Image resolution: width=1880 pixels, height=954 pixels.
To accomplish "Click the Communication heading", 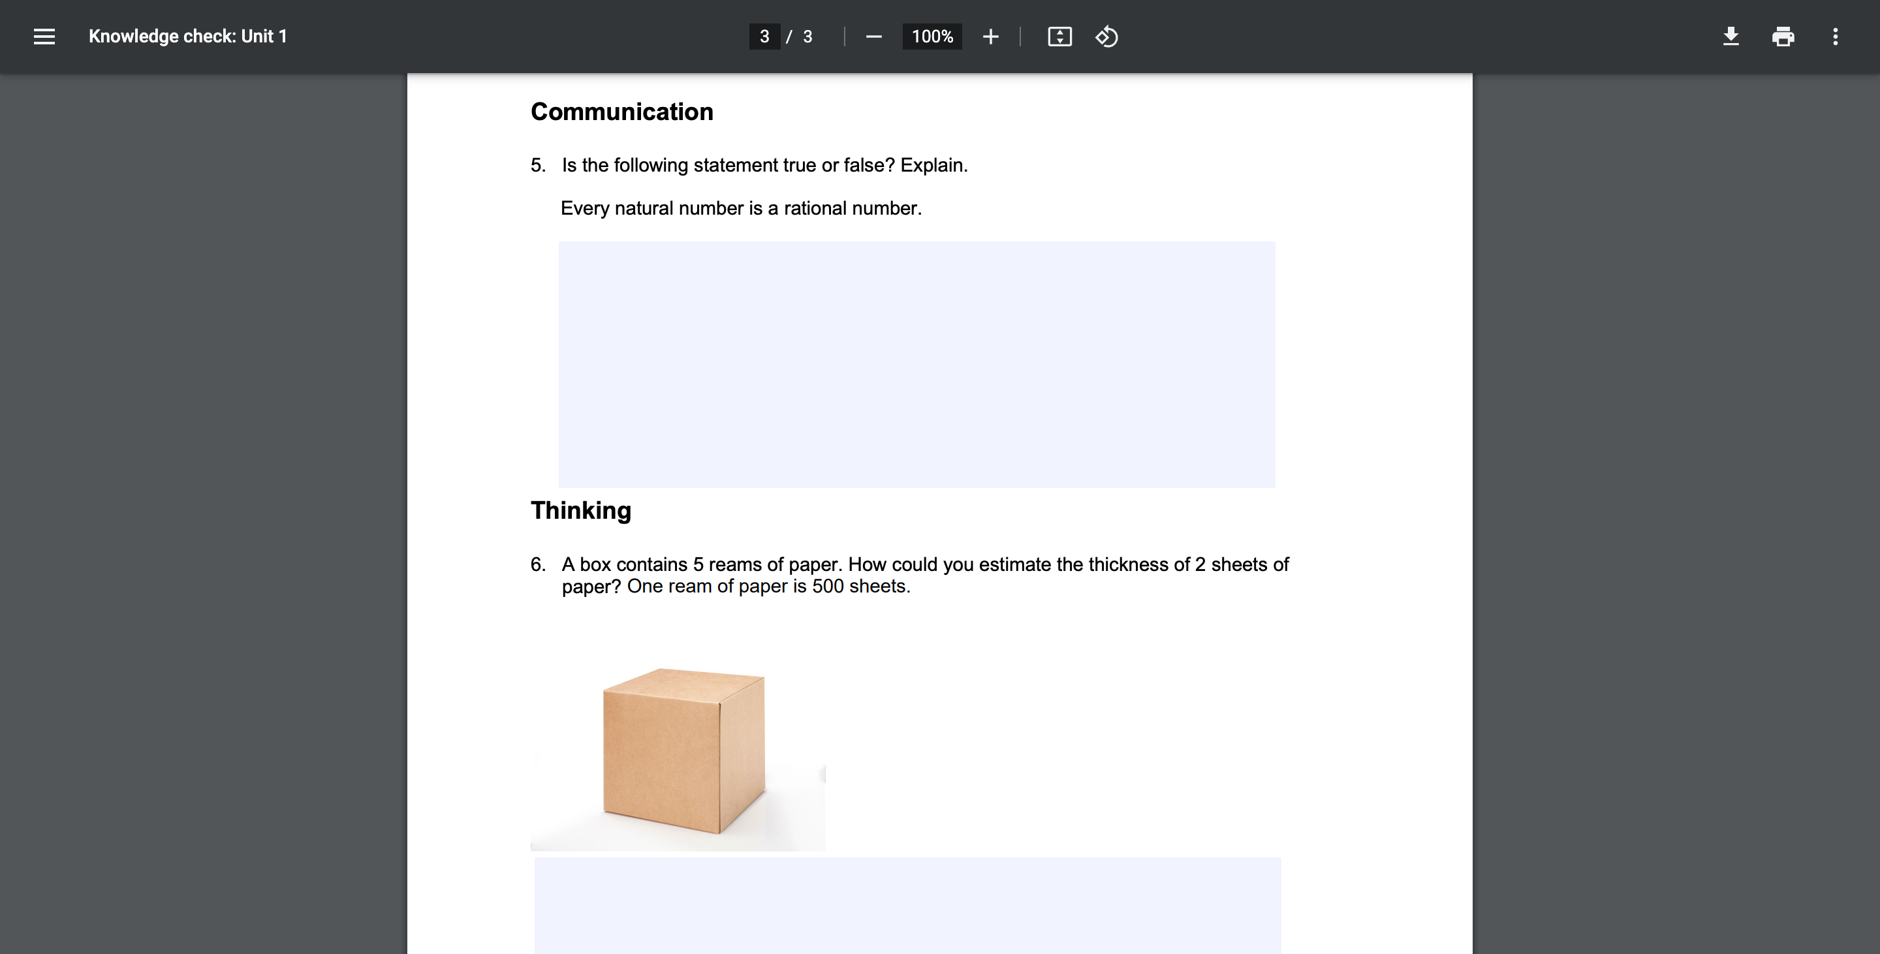I will (622, 112).
